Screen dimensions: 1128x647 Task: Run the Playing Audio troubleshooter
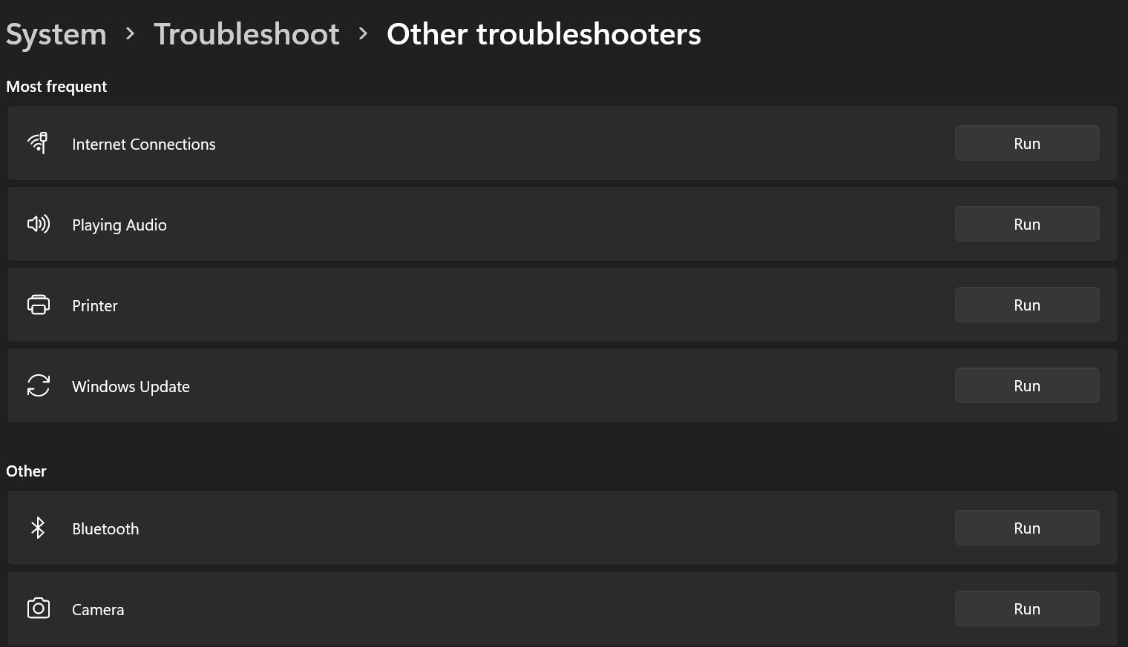(x=1027, y=224)
